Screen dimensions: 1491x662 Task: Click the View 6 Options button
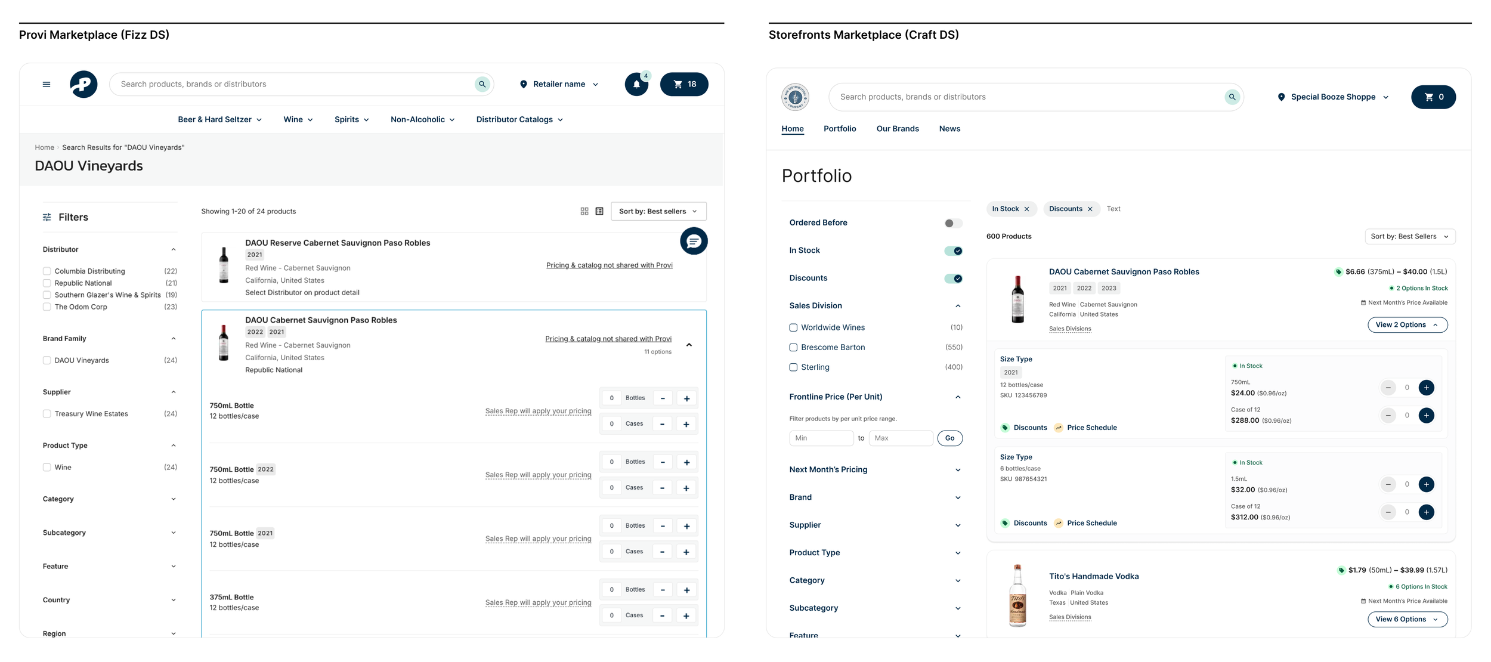tap(1407, 619)
